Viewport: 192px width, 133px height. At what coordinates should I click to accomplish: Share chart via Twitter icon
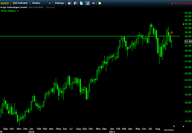(x=81, y=3)
